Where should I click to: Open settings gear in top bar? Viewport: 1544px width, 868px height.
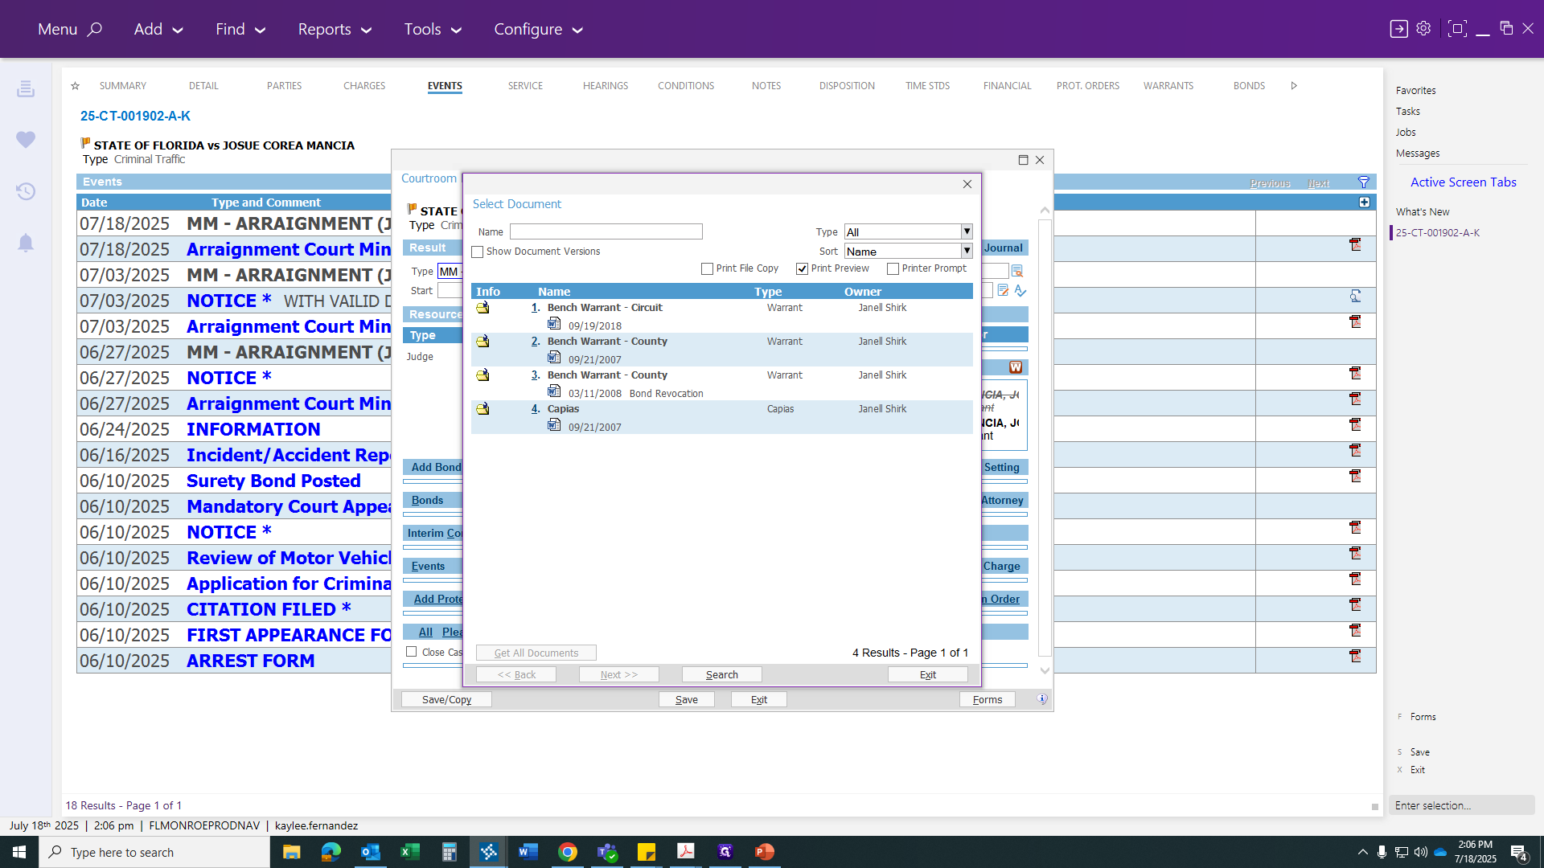pyautogui.click(x=1423, y=29)
